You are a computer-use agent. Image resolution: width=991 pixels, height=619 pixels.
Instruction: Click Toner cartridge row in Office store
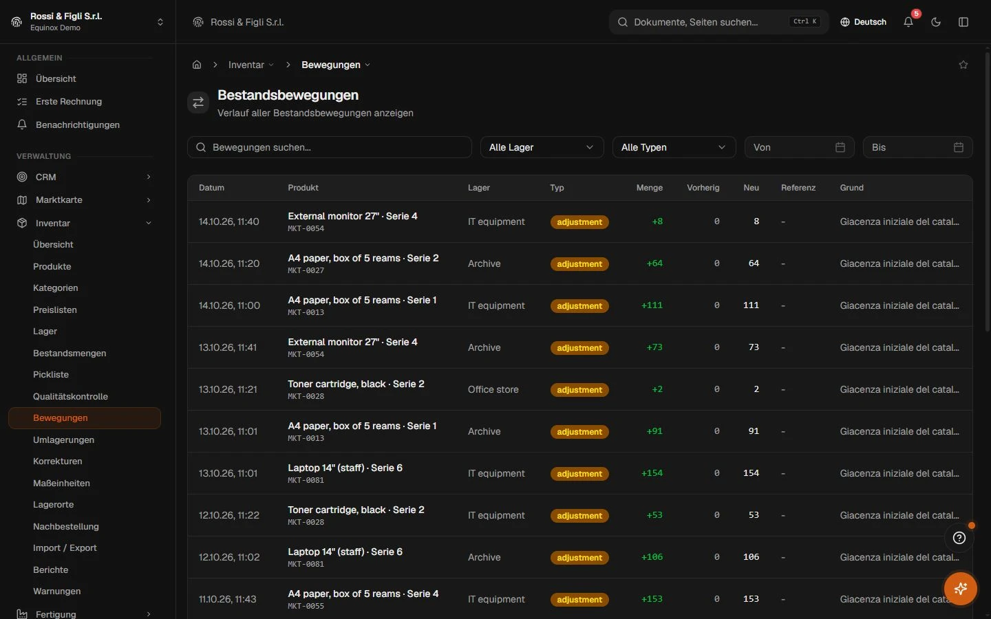pyautogui.click(x=580, y=389)
